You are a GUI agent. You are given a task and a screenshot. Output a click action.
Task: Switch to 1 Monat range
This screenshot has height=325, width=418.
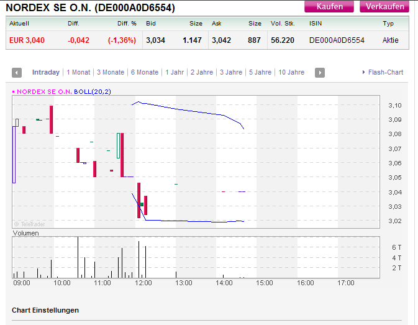pos(78,72)
